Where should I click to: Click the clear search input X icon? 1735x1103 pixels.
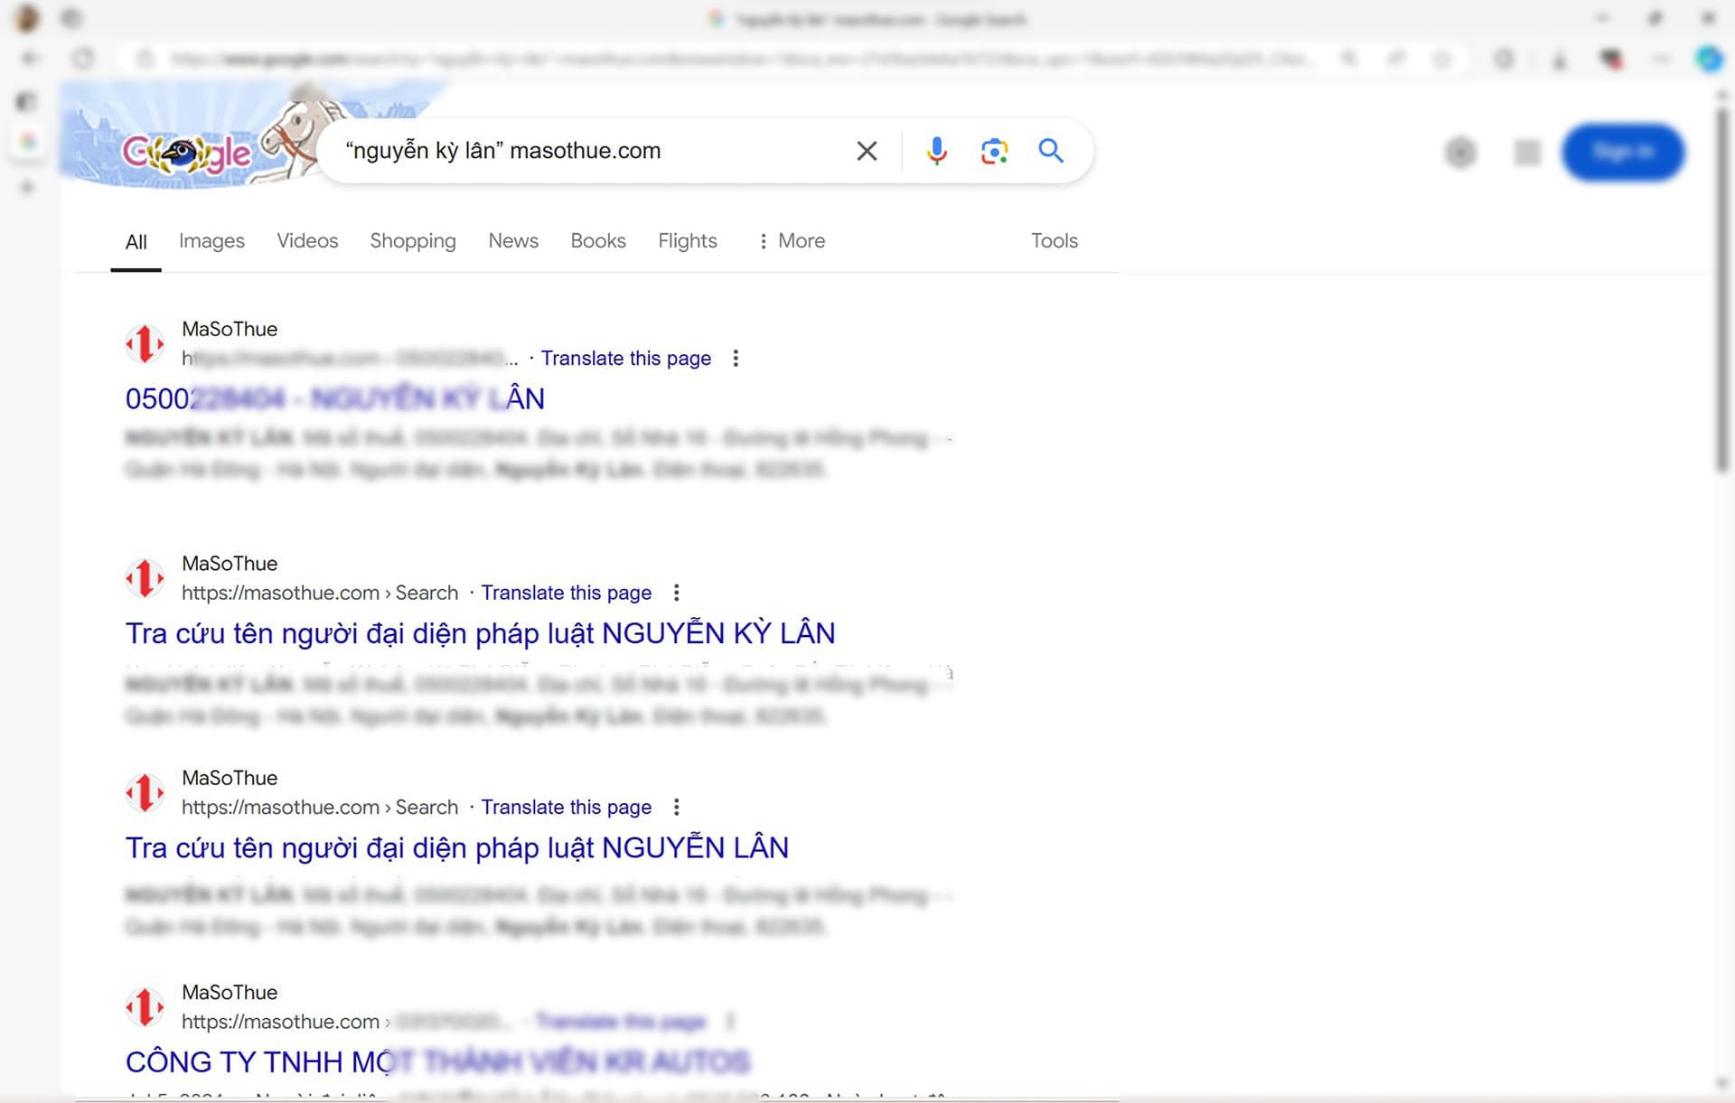tap(867, 150)
